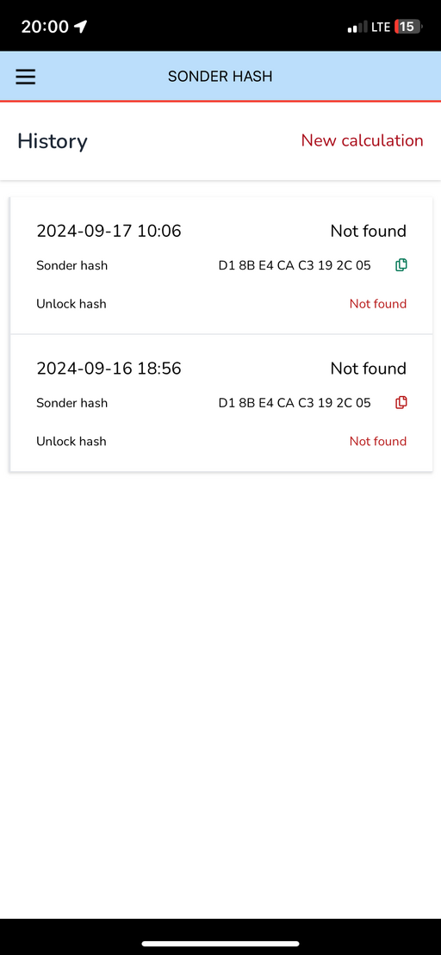Tap the hash value in the 2024-09-17 entry

click(x=295, y=265)
